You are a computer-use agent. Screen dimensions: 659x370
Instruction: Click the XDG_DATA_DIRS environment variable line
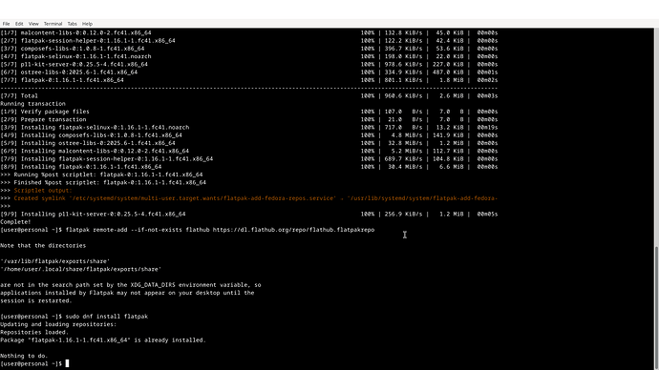tap(131, 285)
